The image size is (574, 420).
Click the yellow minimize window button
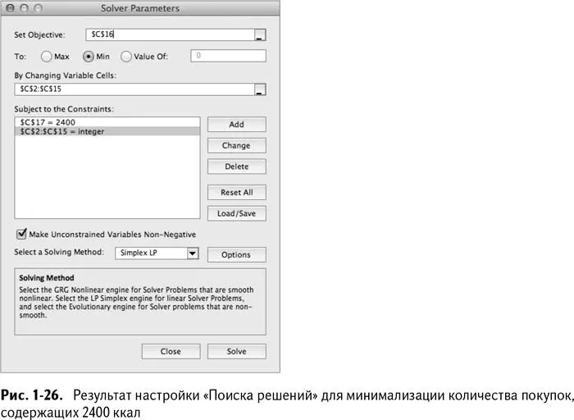click(x=24, y=8)
